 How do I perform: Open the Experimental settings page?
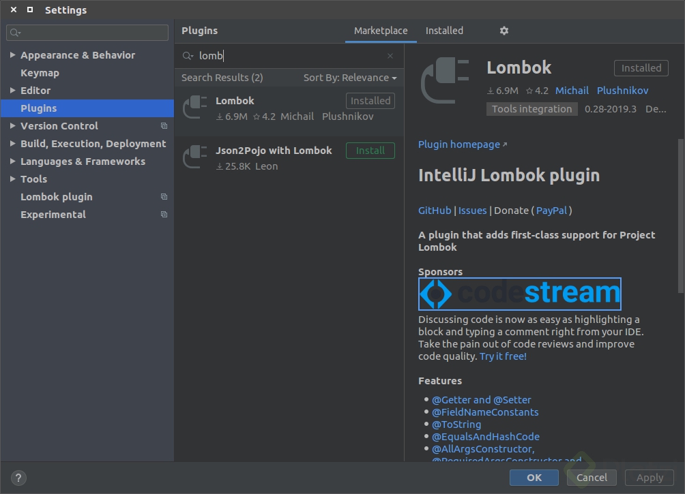click(x=53, y=214)
